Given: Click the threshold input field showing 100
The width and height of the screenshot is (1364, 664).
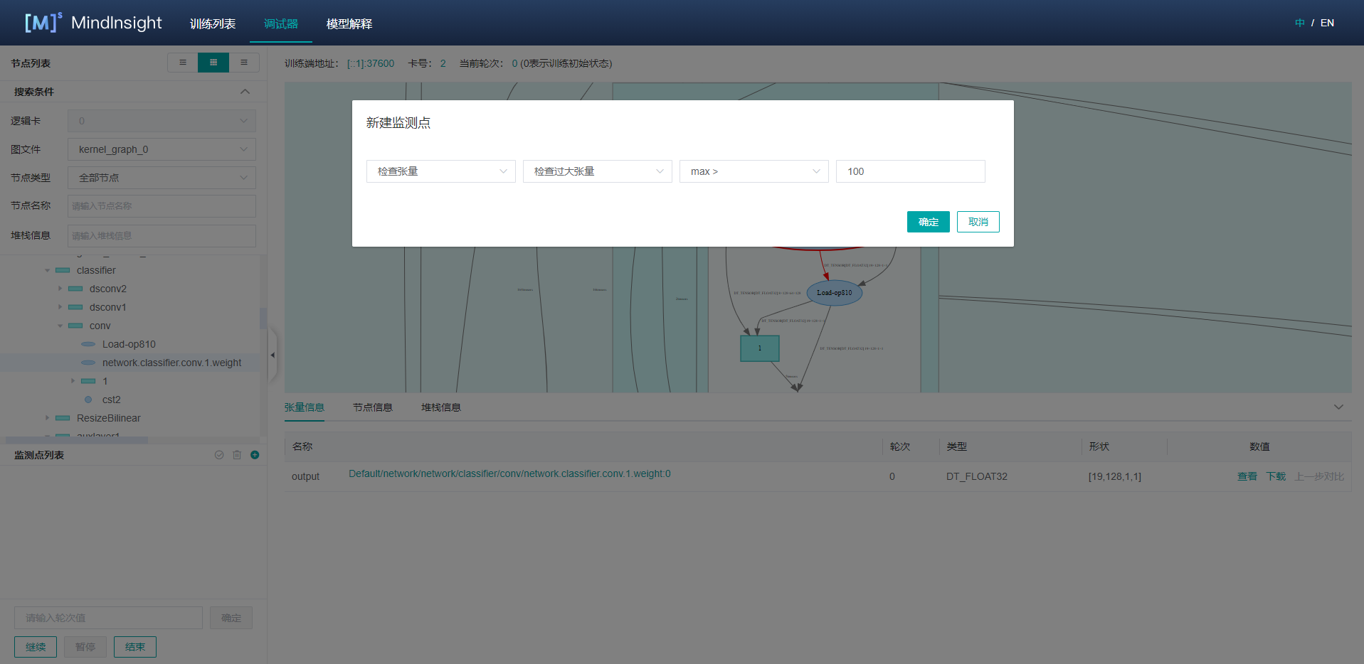Looking at the screenshot, I should point(910,171).
